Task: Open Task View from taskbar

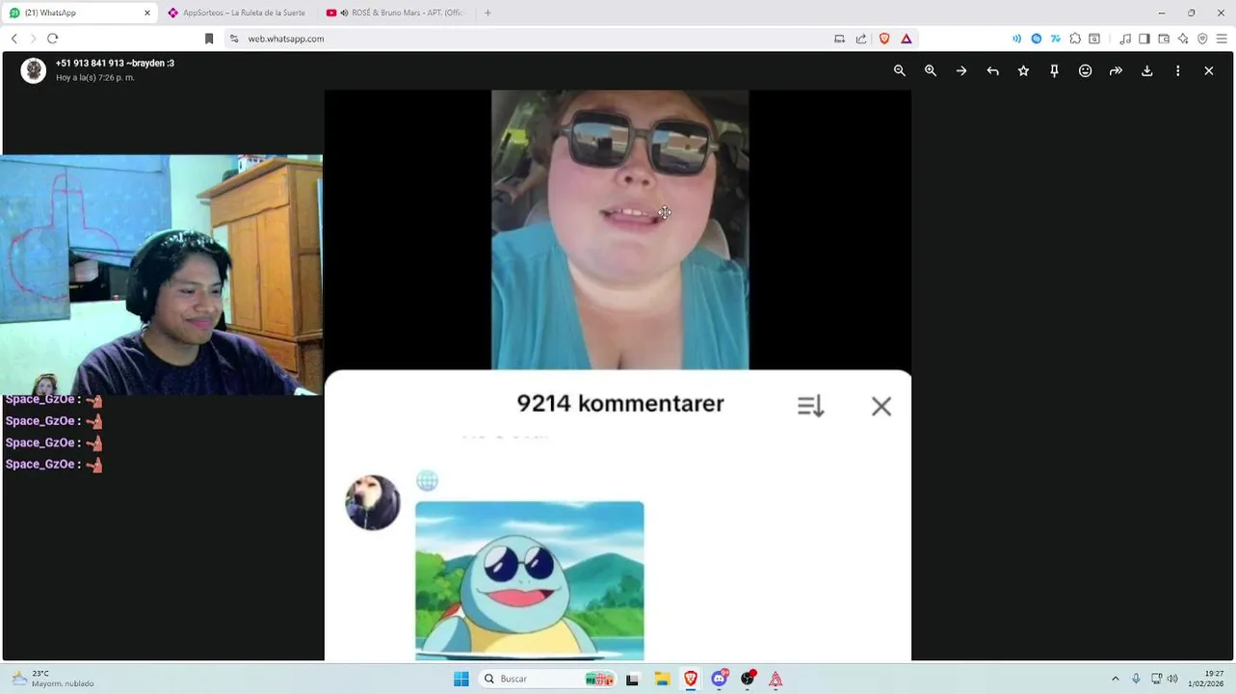Action: click(x=632, y=679)
